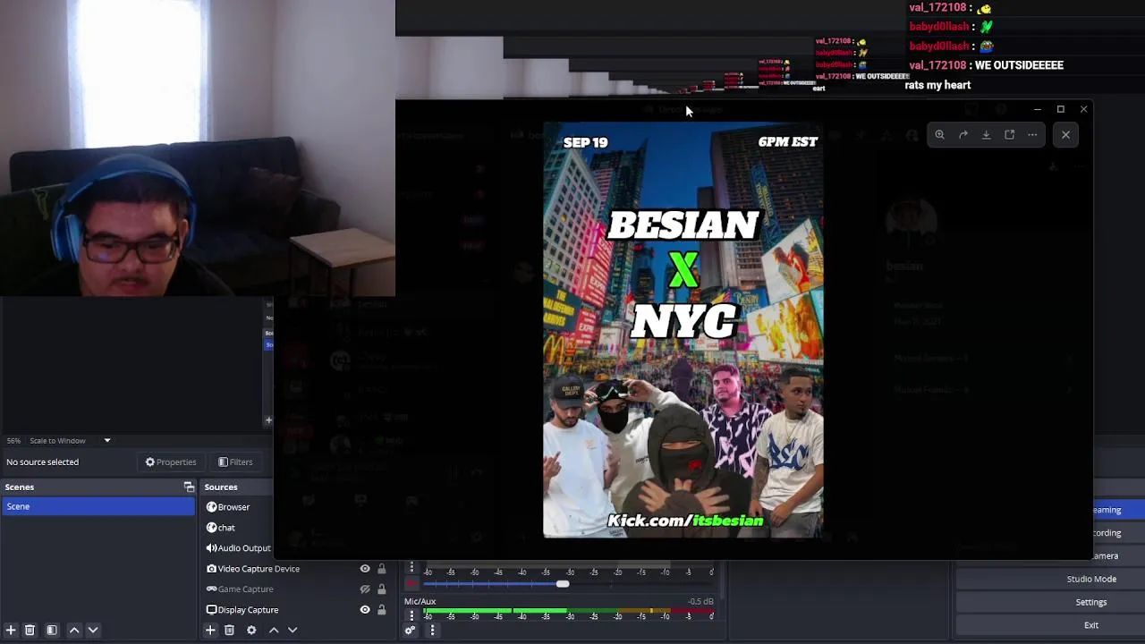Toggle lock on Display Capture source
Image resolution: width=1145 pixels, height=644 pixels.
(x=381, y=610)
